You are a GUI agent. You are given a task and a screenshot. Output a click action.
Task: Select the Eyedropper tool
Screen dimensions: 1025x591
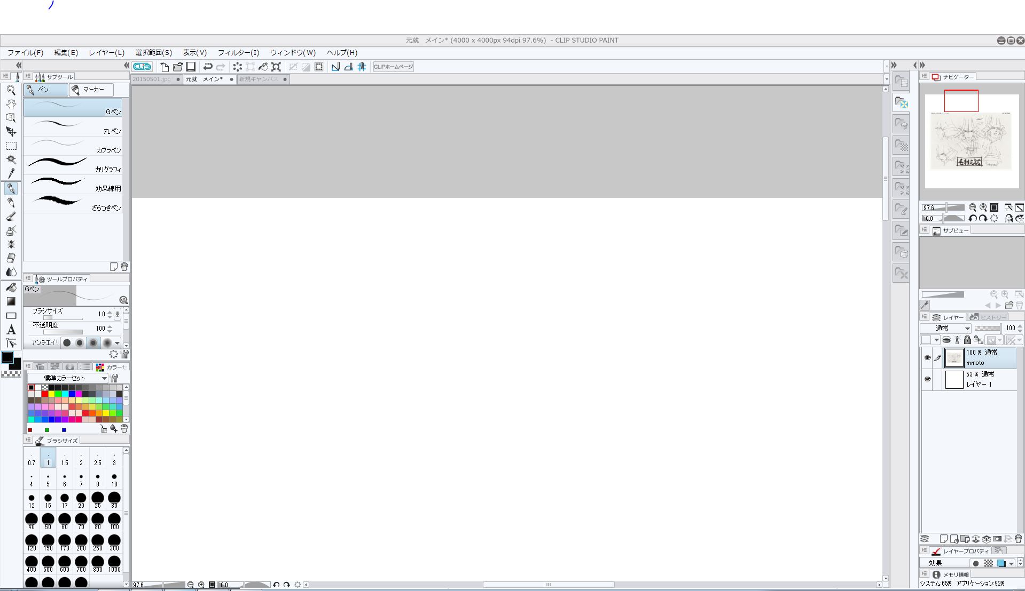click(x=11, y=173)
